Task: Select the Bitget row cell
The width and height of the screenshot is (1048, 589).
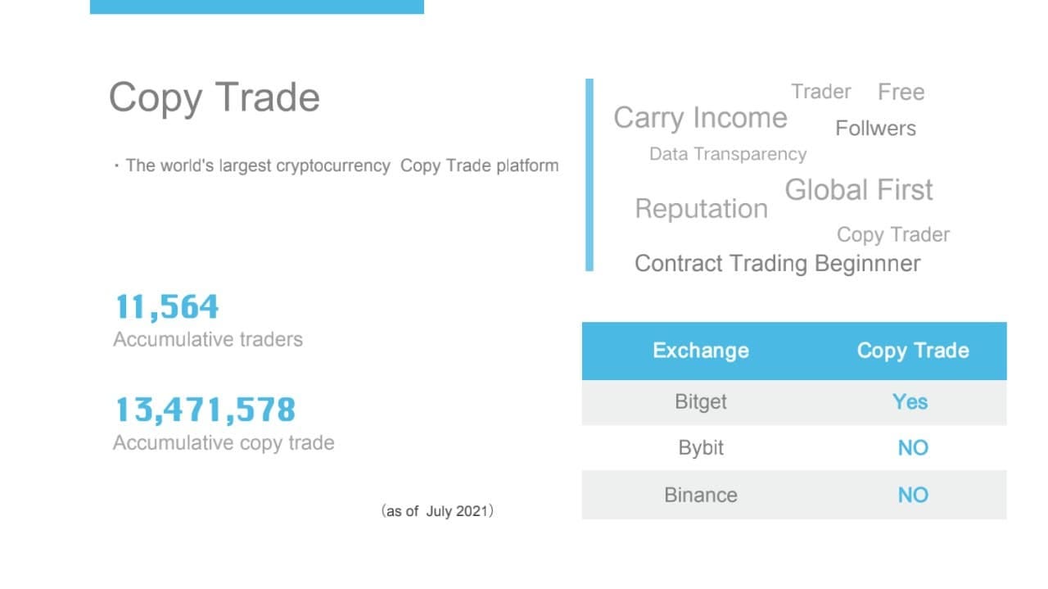Action: (701, 402)
